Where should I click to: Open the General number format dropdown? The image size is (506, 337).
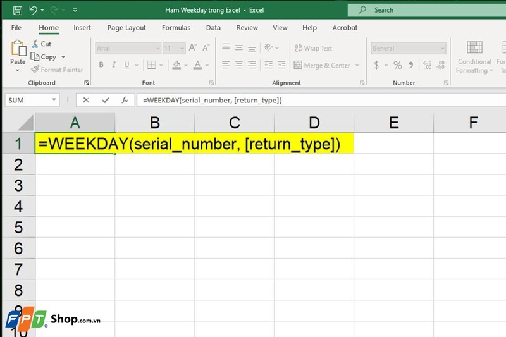[x=409, y=49]
